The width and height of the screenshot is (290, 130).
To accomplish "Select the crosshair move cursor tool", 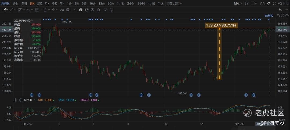I will (5, 10).
